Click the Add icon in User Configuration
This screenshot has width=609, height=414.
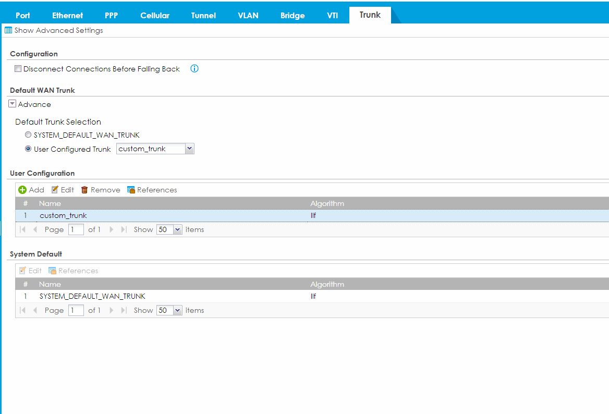(22, 190)
